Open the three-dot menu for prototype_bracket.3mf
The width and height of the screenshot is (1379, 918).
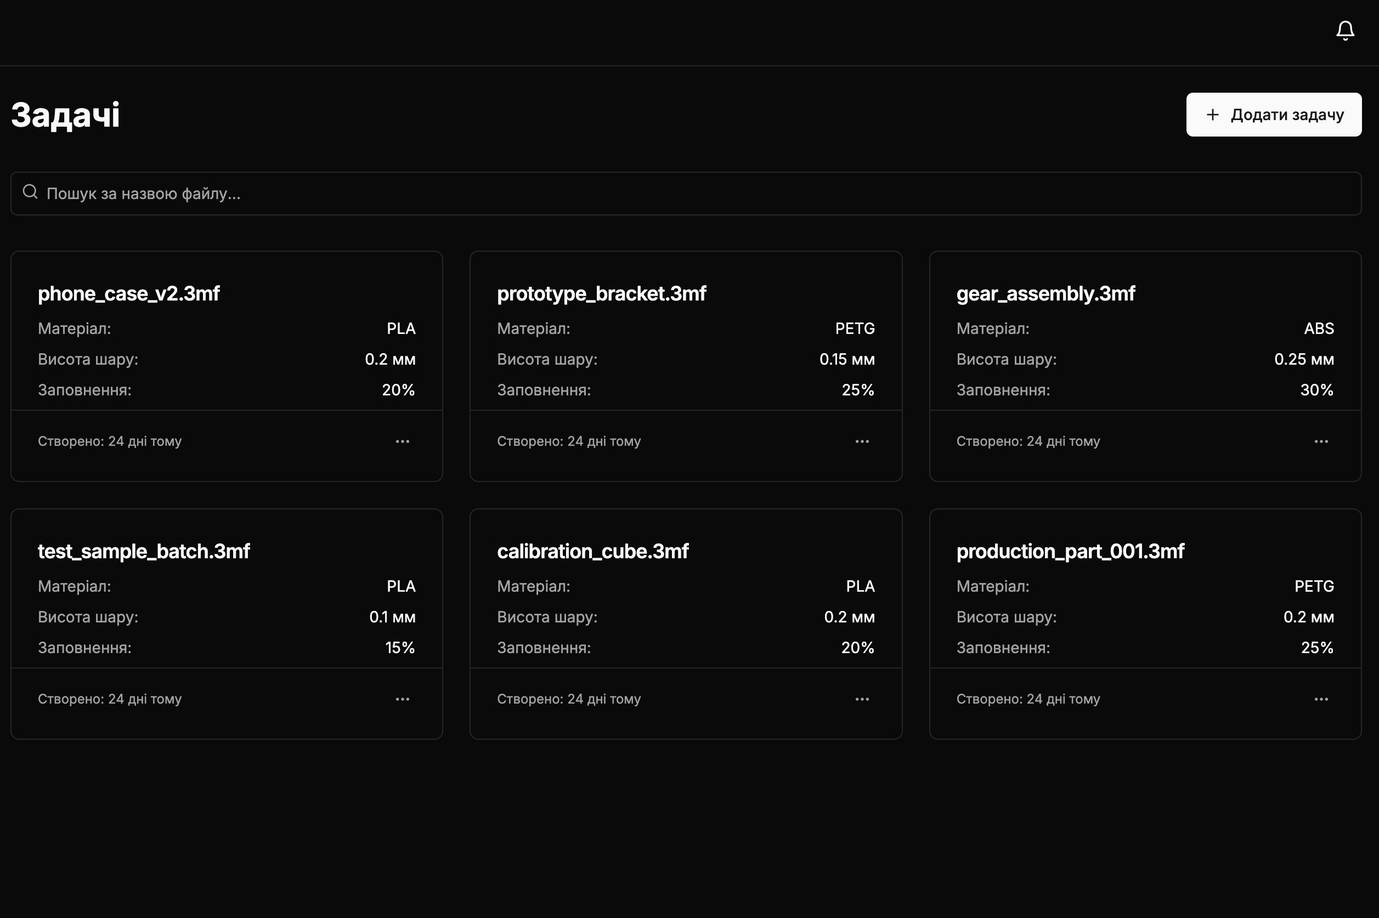(x=862, y=441)
